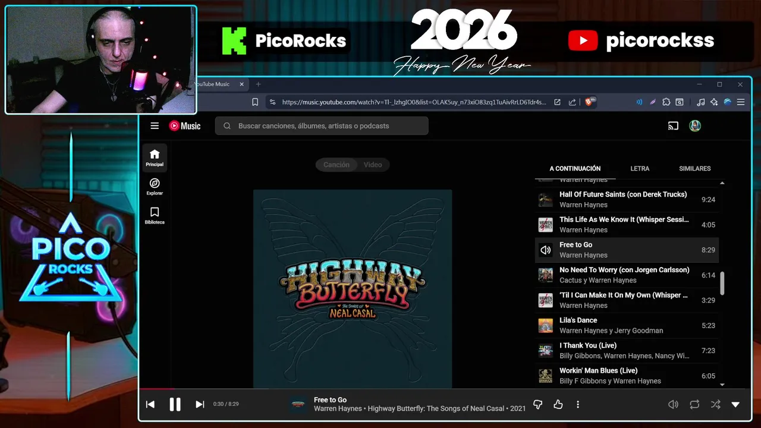Click the browser address bar URL
Screen dimensions: 761x428
pos(414,102)
